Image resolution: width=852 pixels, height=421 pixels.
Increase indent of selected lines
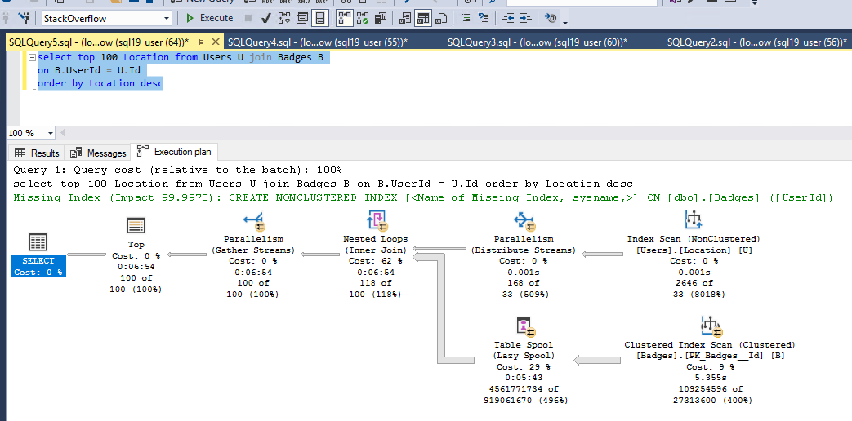525,19
